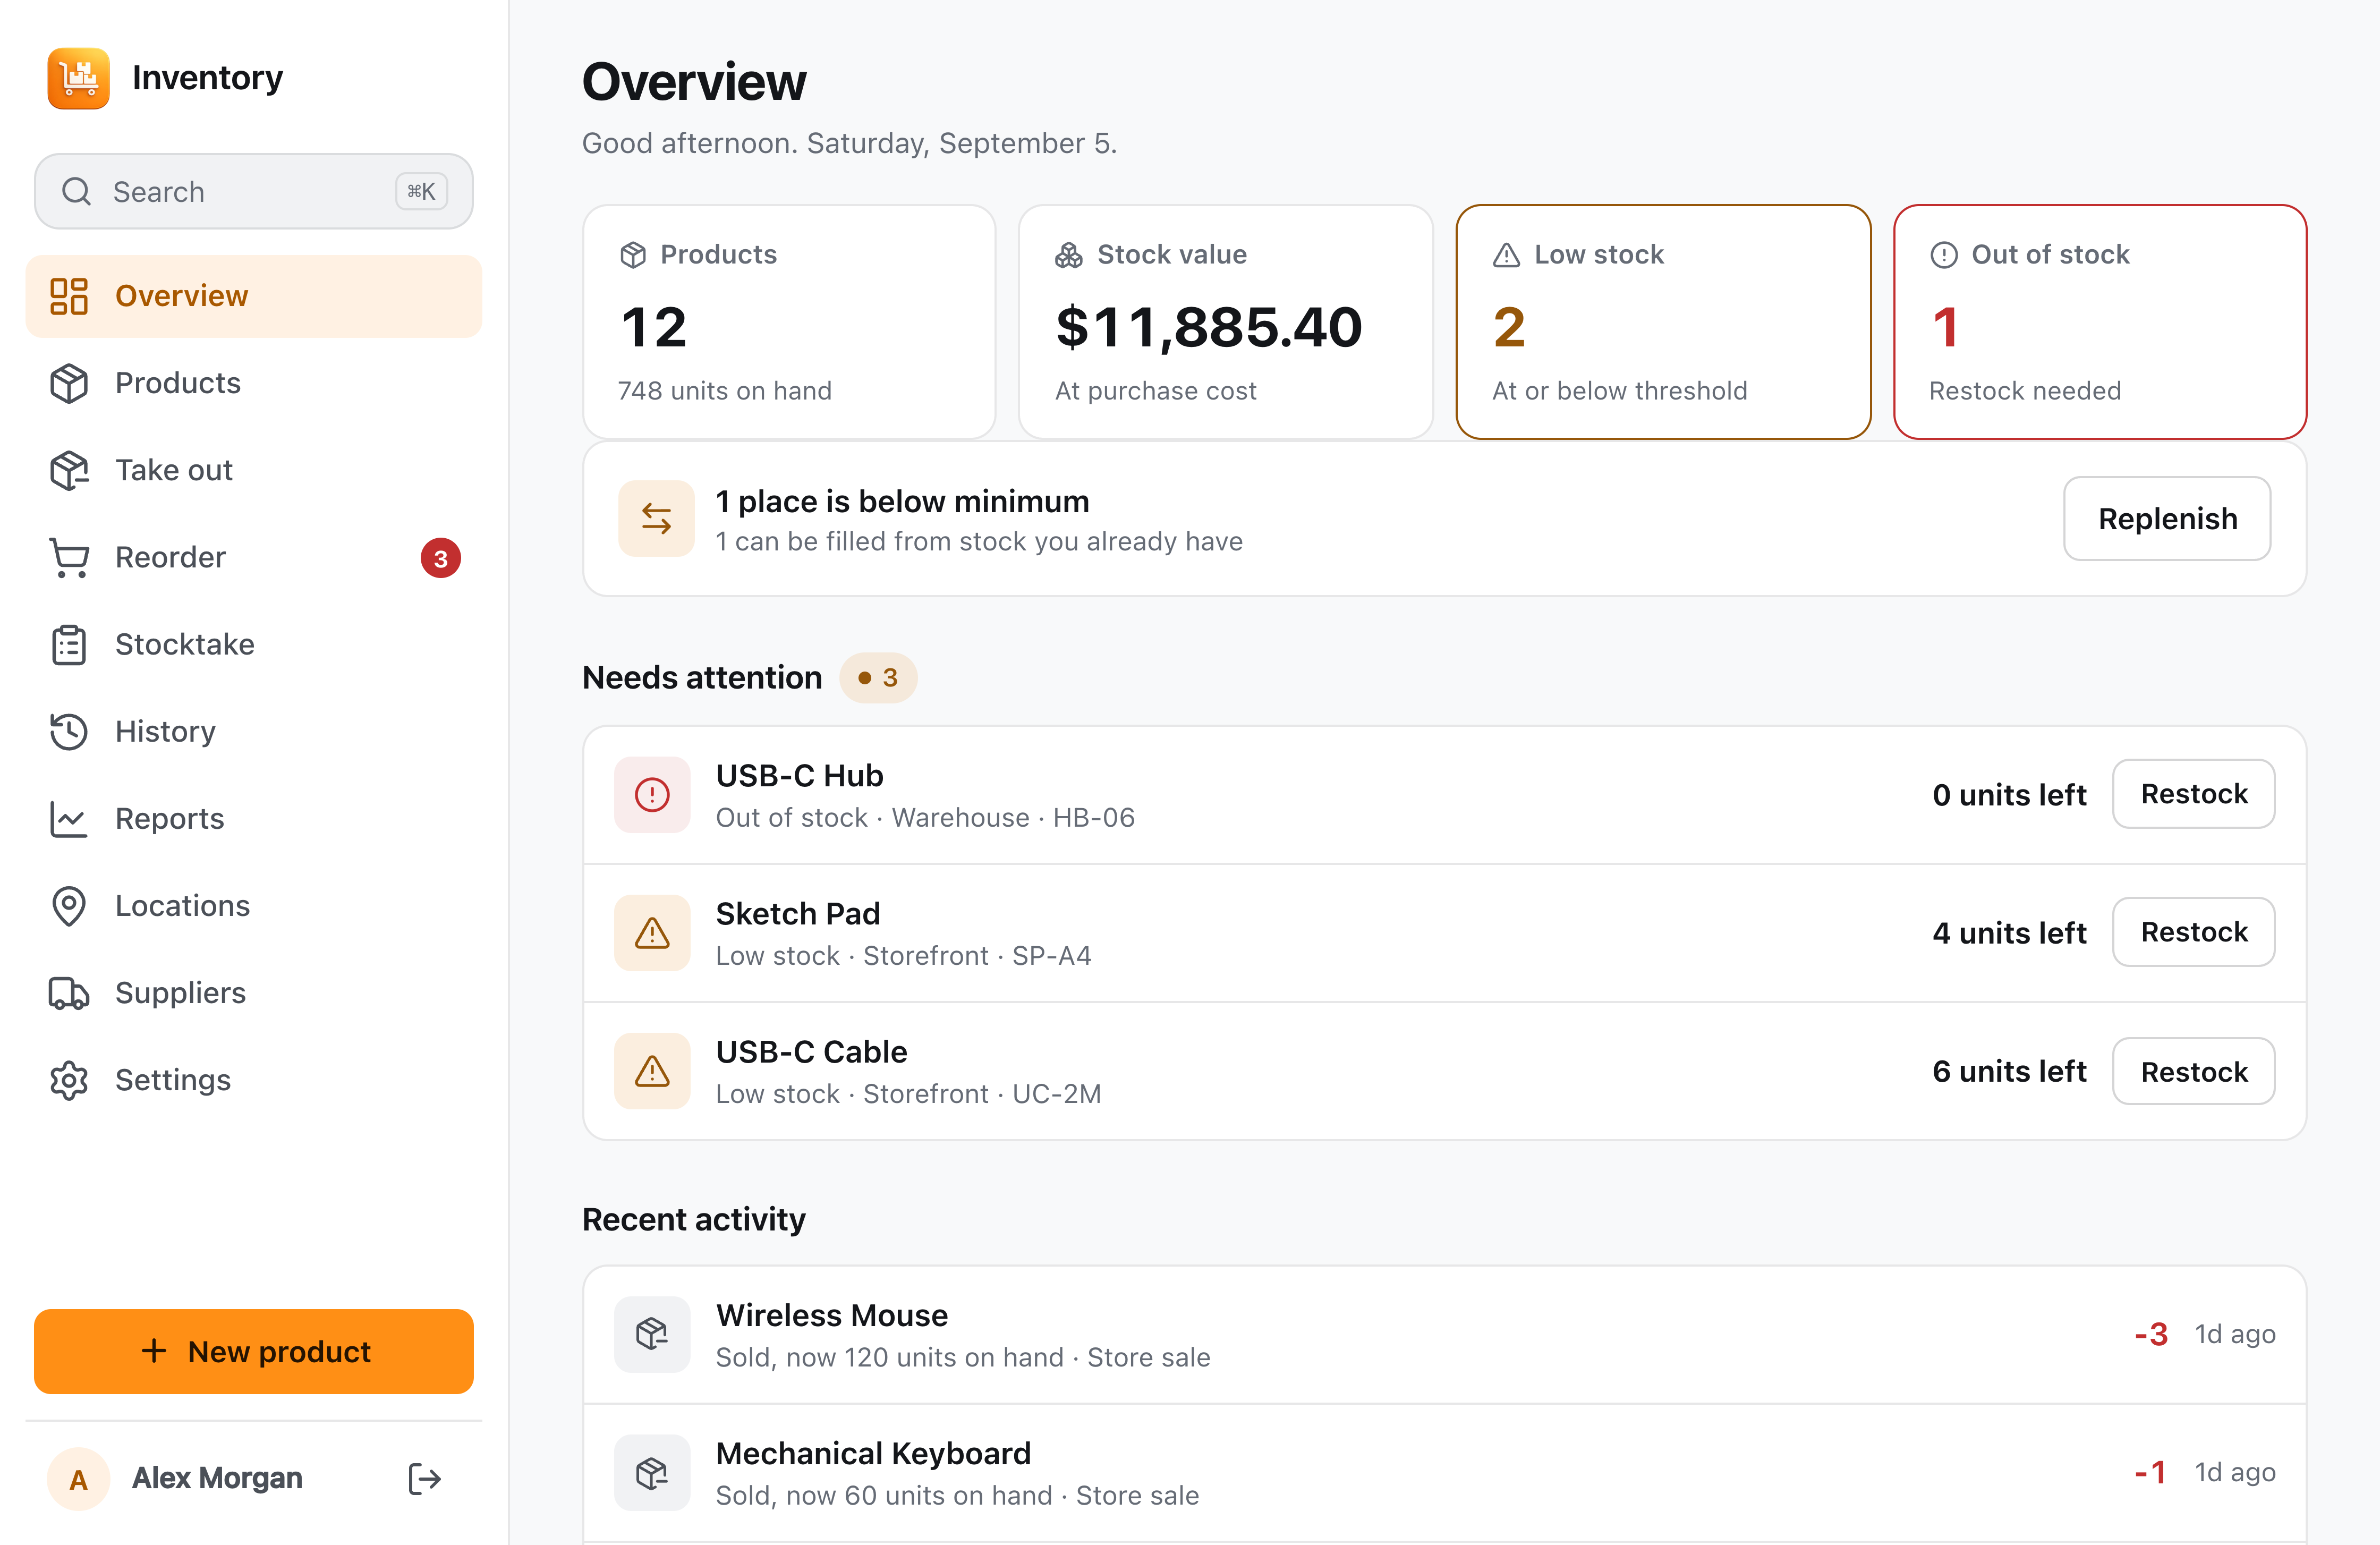Focus the Search input field
This screenshot has height=1545, width=2380.
(254, 191)
